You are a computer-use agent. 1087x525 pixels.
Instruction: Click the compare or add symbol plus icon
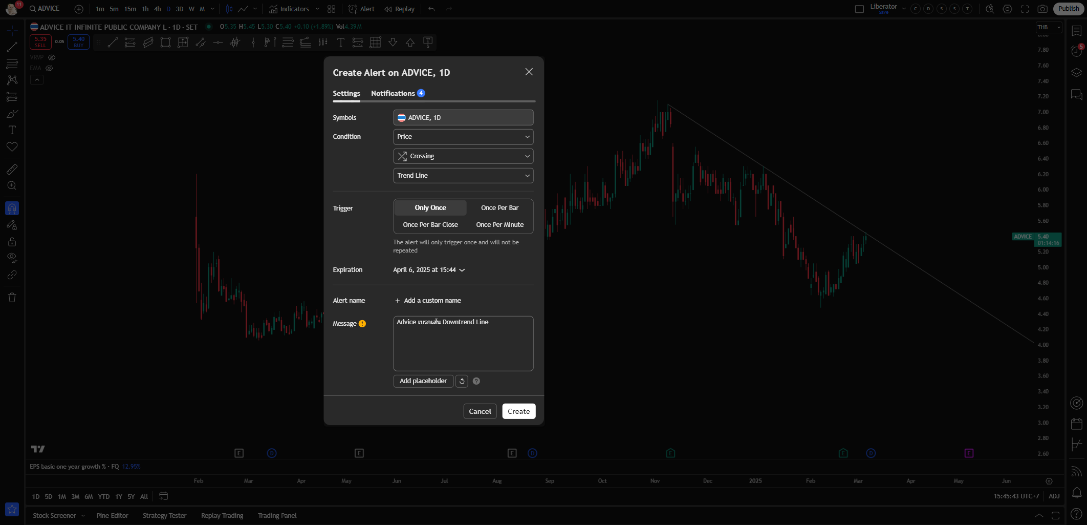pyautogui.click(x=79, y=9)
